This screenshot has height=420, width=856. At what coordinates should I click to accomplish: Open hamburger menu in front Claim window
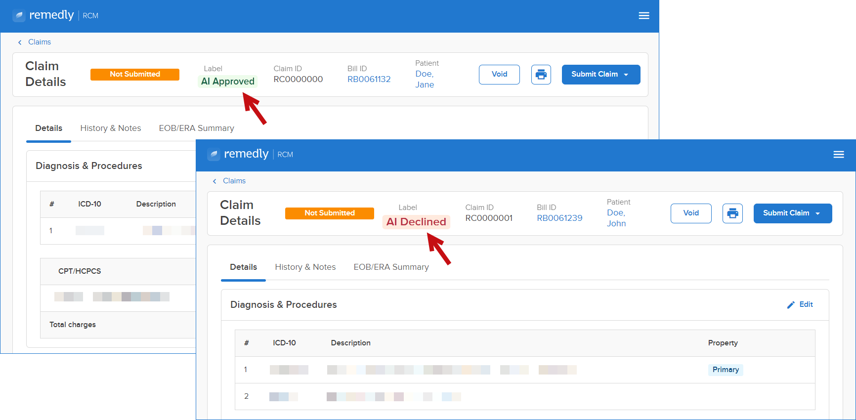tap(838, 155)
